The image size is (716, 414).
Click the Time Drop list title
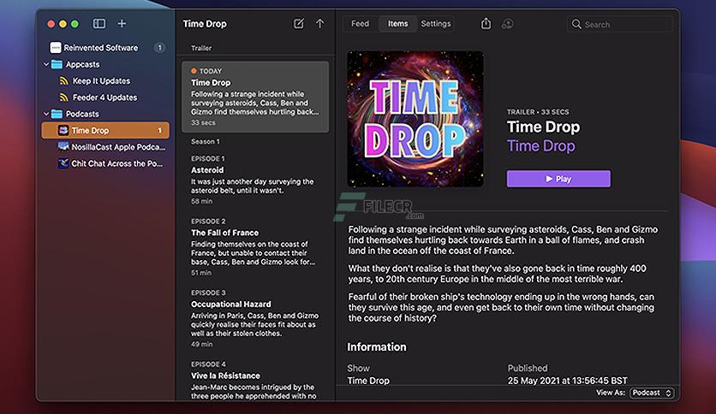click(x=205, y=24)
